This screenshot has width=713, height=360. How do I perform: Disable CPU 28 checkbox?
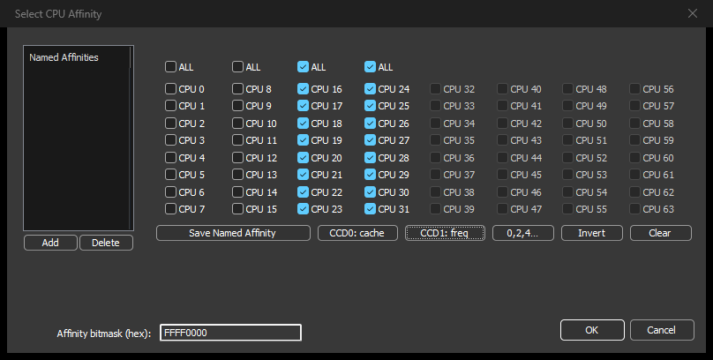point(370,158)
